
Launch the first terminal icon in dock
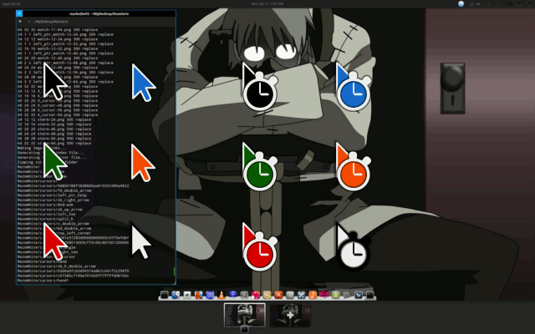(164, 295)
